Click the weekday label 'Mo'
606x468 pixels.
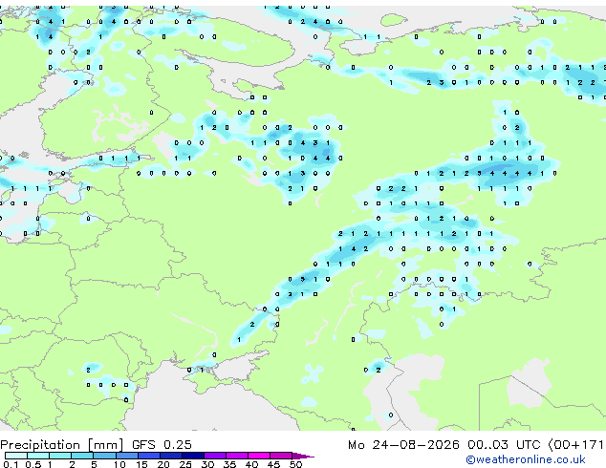click(356, 445)
